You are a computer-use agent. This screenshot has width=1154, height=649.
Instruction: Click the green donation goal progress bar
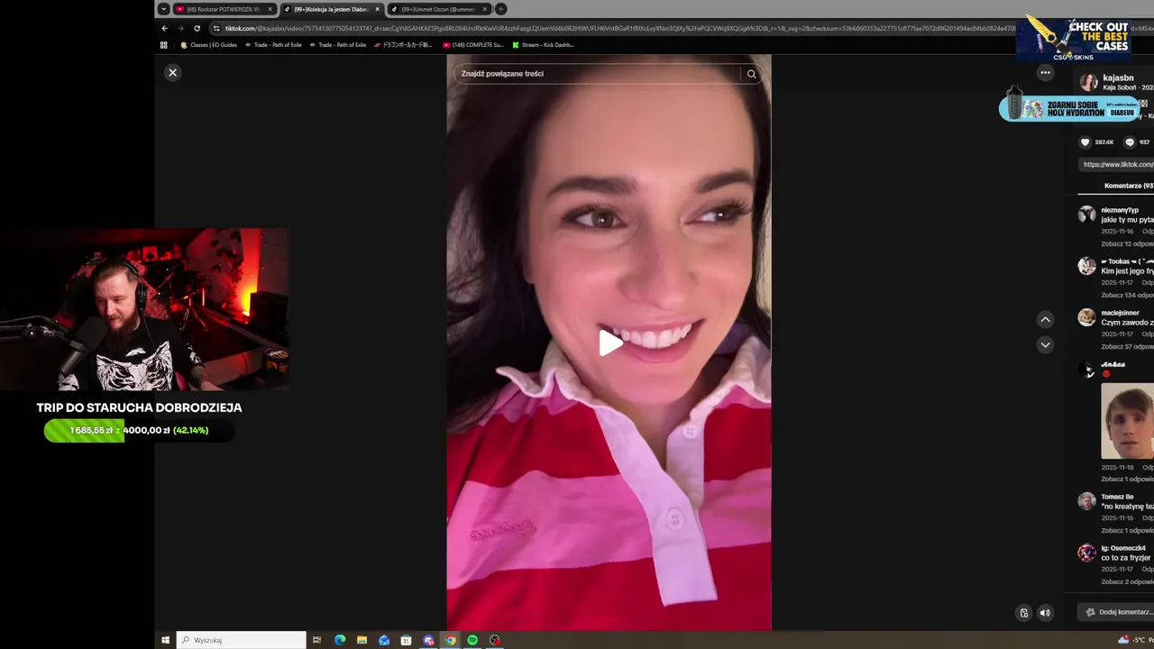tap(140, 430)
